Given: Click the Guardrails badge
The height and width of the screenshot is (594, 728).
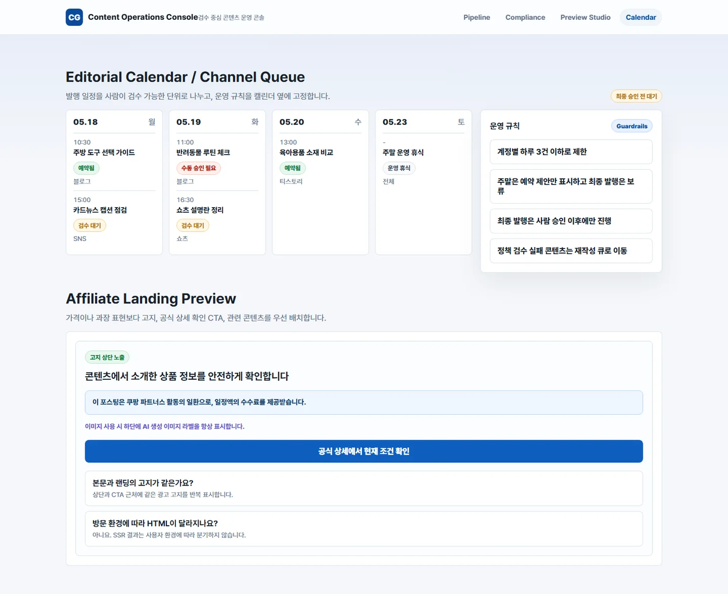Looking at the screenshot, I should tap(632, 126).
